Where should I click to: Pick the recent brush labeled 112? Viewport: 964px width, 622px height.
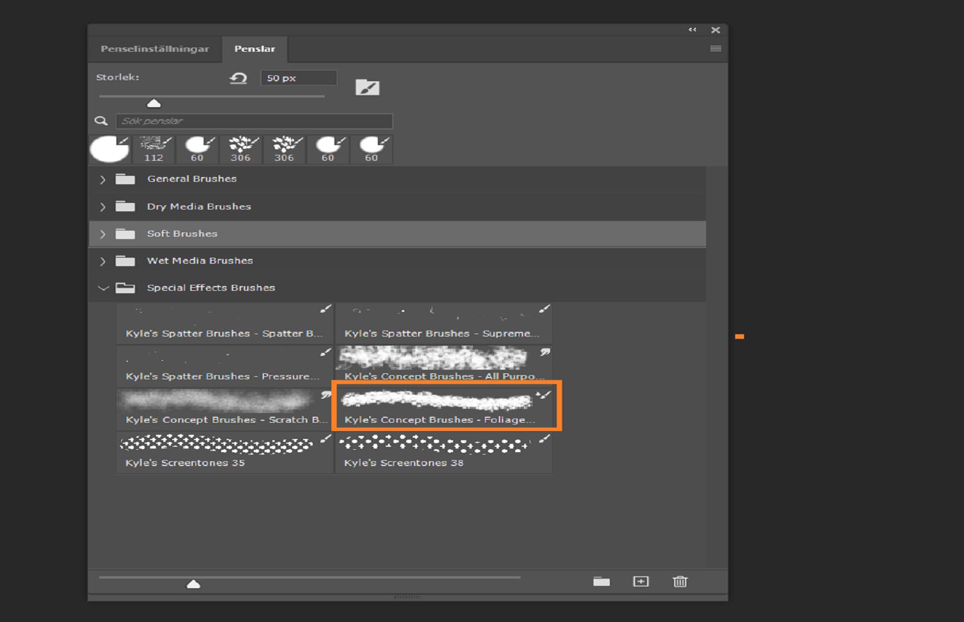tap(154, 149)
